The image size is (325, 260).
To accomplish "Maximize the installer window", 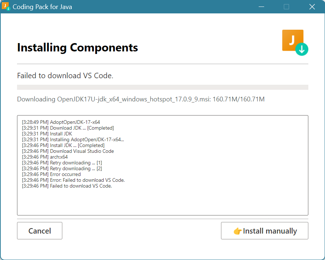I will (286, 7).
